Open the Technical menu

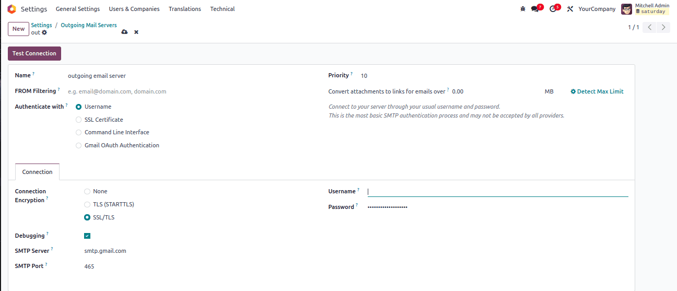[x=222, y=9]
